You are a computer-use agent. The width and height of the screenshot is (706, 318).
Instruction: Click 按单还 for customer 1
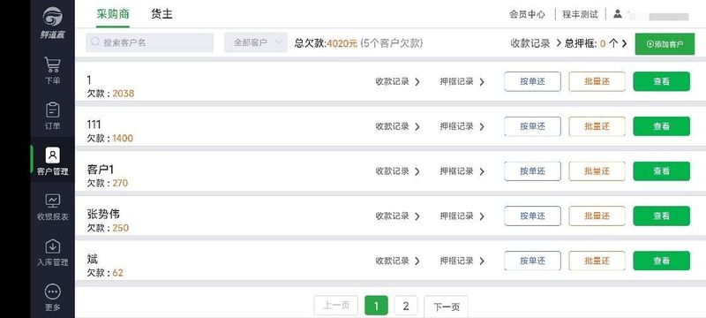click(x=533, y=81)
